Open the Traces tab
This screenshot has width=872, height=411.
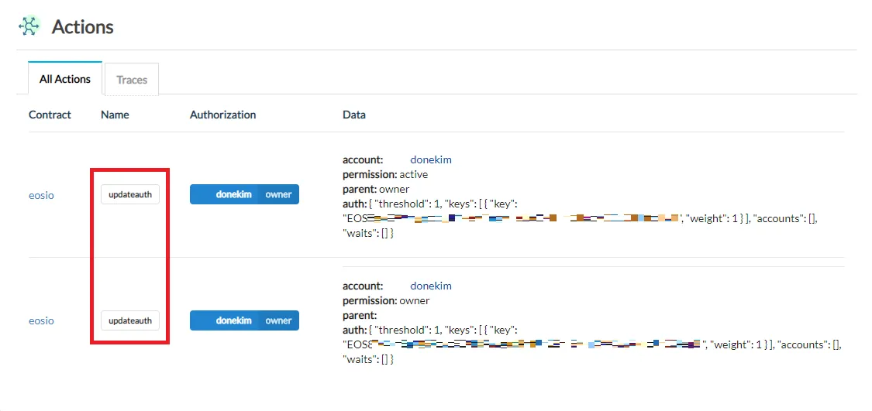(132, 80)
